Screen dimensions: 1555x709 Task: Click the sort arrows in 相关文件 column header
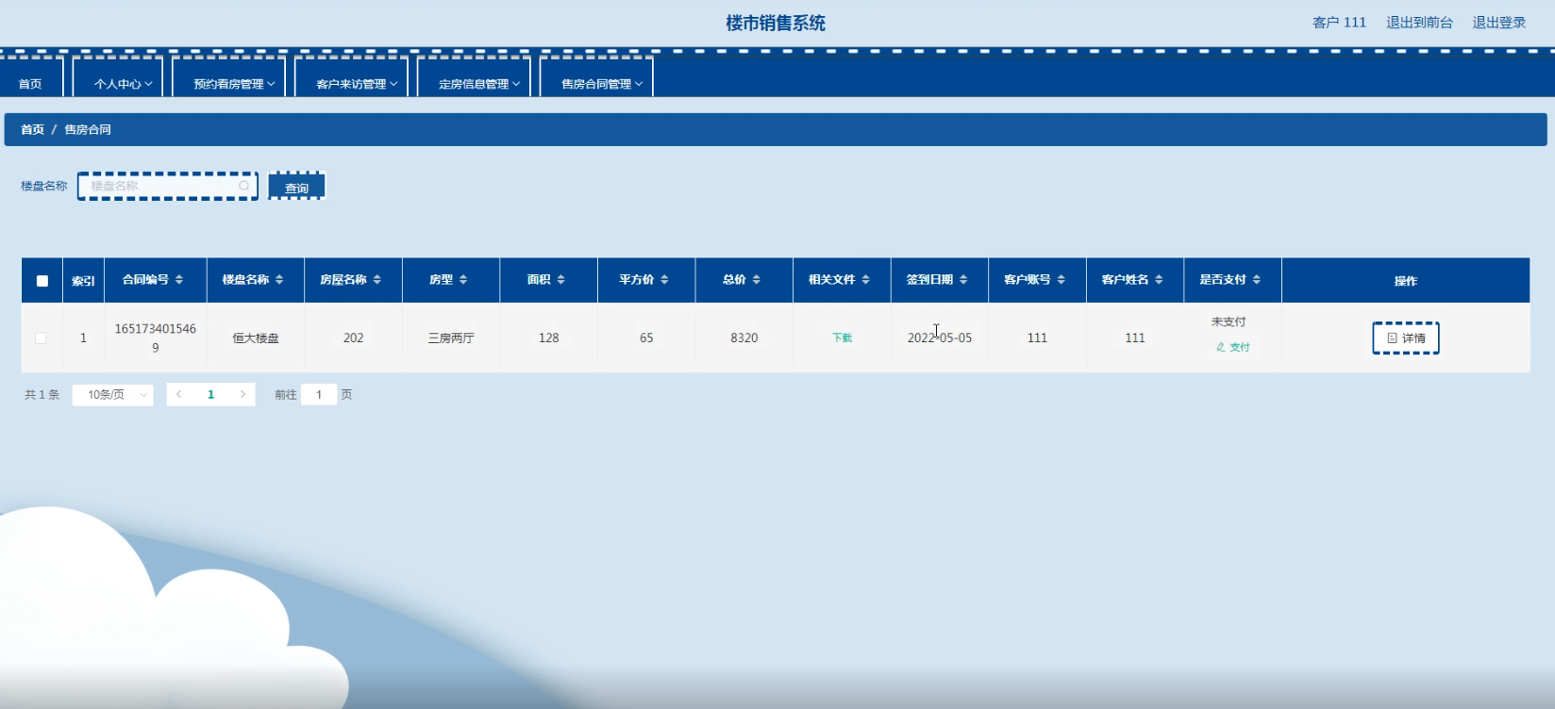866,280
